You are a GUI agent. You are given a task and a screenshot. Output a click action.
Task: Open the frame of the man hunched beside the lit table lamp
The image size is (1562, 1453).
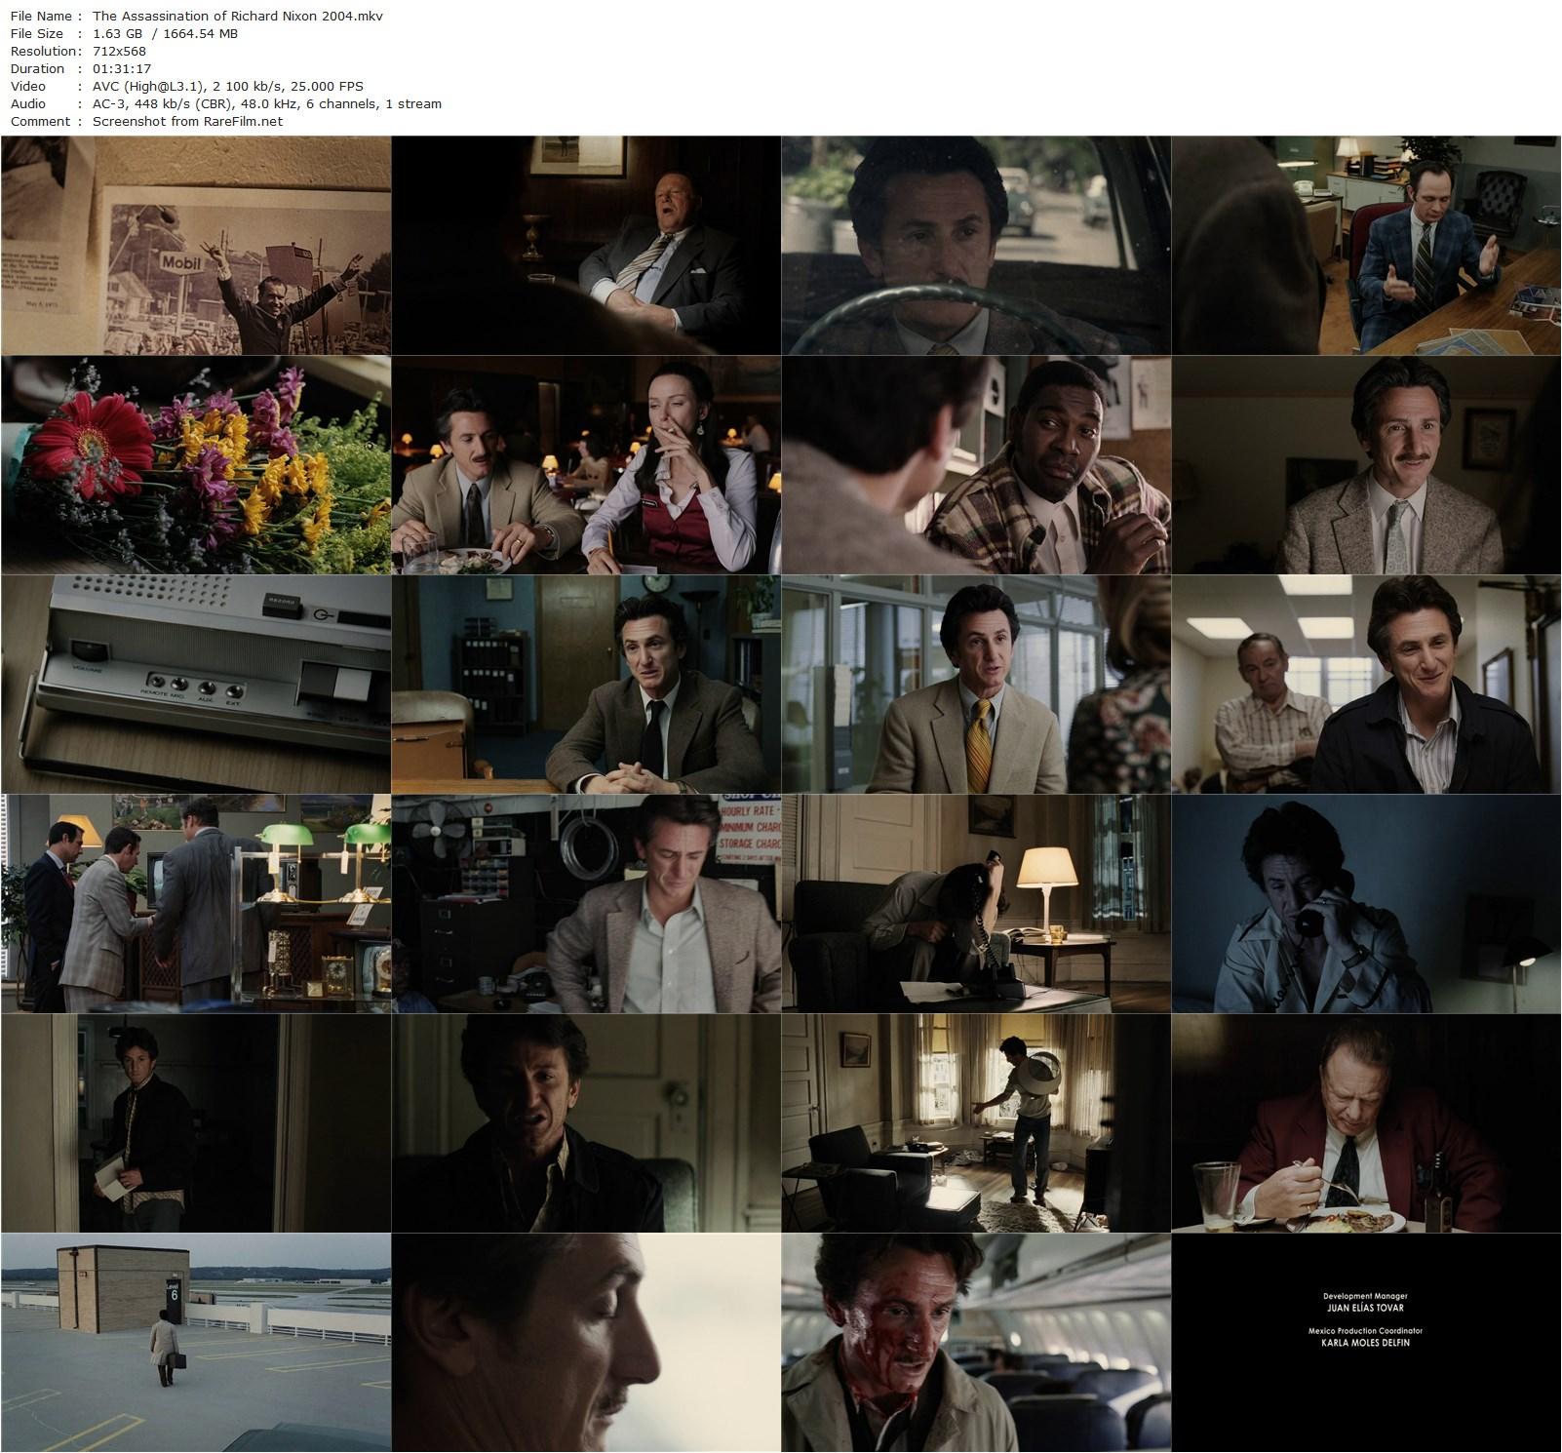(x=976, y=904)
